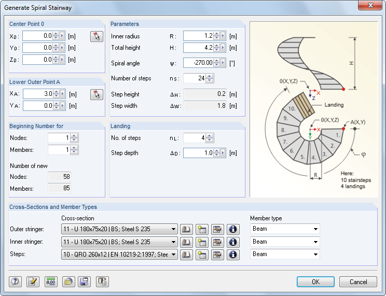Viewport: 386px width, 296px height.
Task: Click the YA coordinate input field
Action: 38,106
